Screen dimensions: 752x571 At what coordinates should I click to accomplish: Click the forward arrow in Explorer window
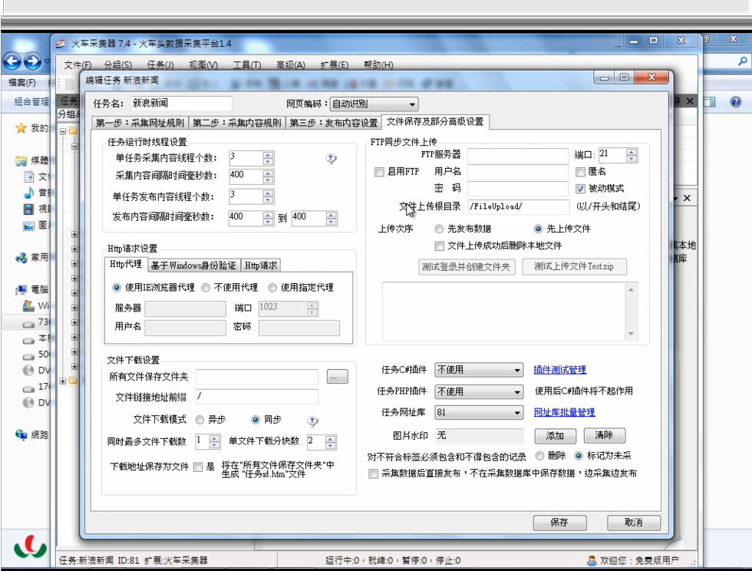[32, 61]
